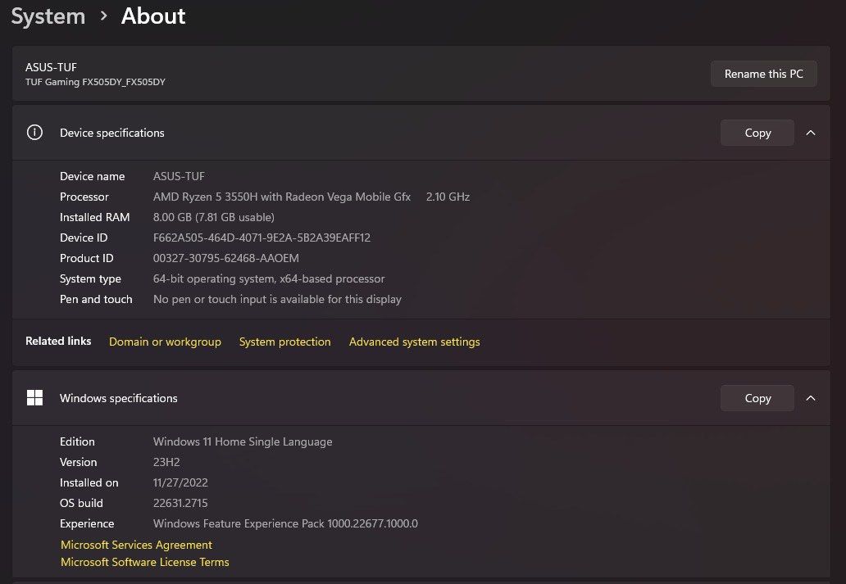This screenshot has height=584, width=846.
Task: Click the About breadcrumb label
Action: click(x=152, y=16)
